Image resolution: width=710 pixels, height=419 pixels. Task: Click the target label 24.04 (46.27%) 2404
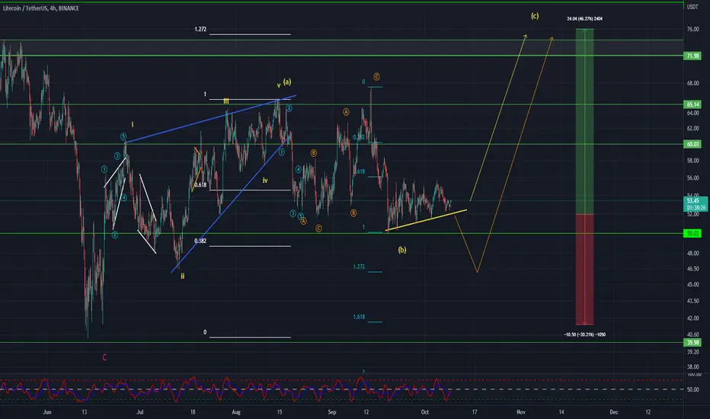584,18
